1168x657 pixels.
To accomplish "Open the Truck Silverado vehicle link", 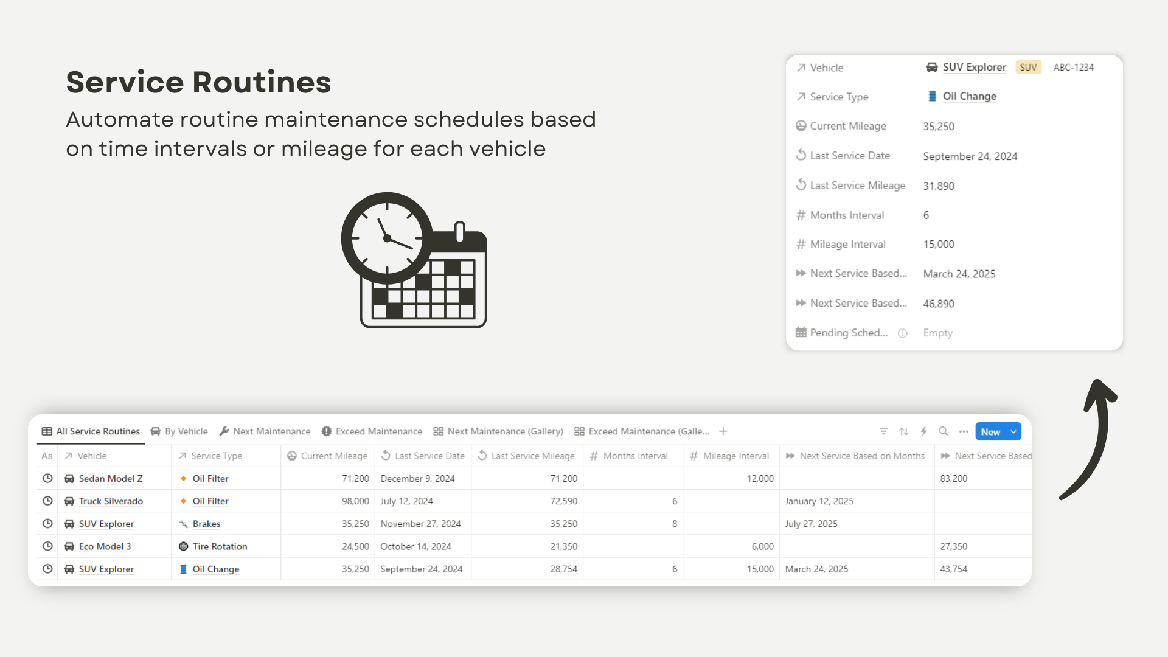I will (111, 501).
